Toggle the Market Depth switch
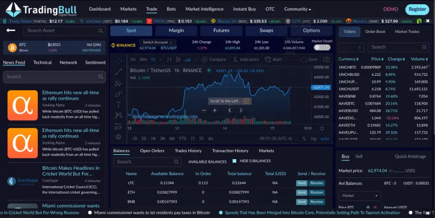435x218 pixels. point(322,47)
